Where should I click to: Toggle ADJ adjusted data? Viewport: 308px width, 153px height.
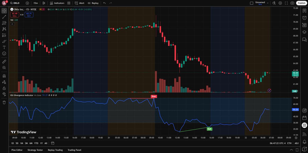(x=297, y=143)
